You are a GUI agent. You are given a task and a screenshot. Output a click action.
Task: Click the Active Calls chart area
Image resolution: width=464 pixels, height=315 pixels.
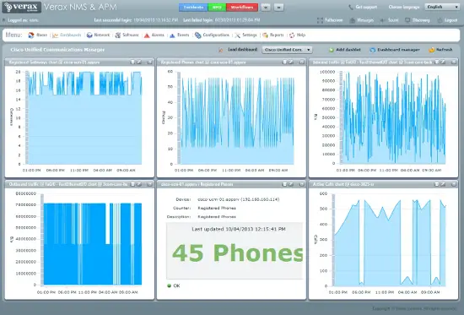[x=390, y=240]
